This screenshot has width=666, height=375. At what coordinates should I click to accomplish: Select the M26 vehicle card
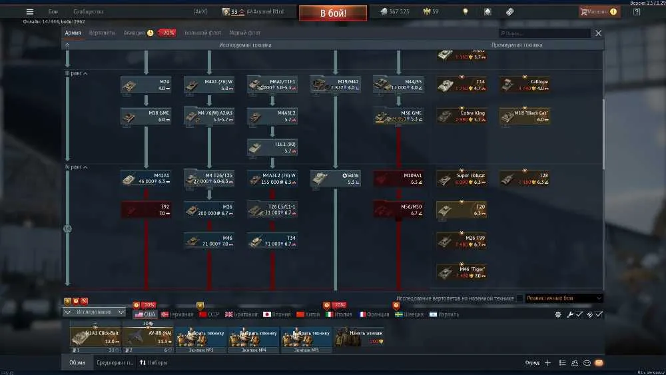click(209, 210)
